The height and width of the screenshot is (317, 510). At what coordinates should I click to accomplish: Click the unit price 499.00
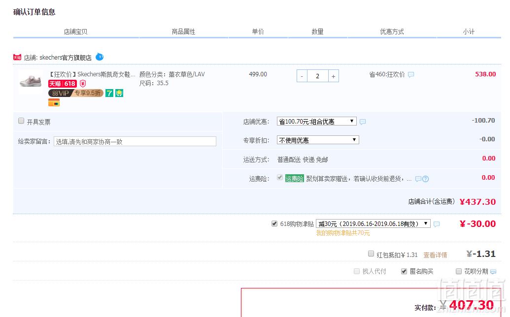258,74
